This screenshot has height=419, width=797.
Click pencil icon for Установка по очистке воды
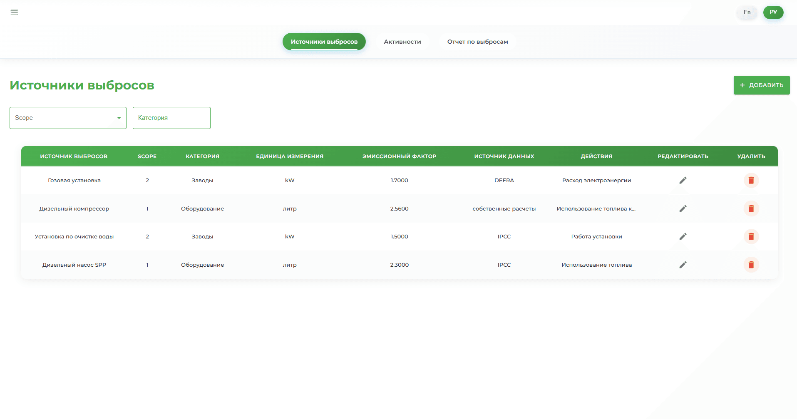pyautogui.click(x=683, y=236)
